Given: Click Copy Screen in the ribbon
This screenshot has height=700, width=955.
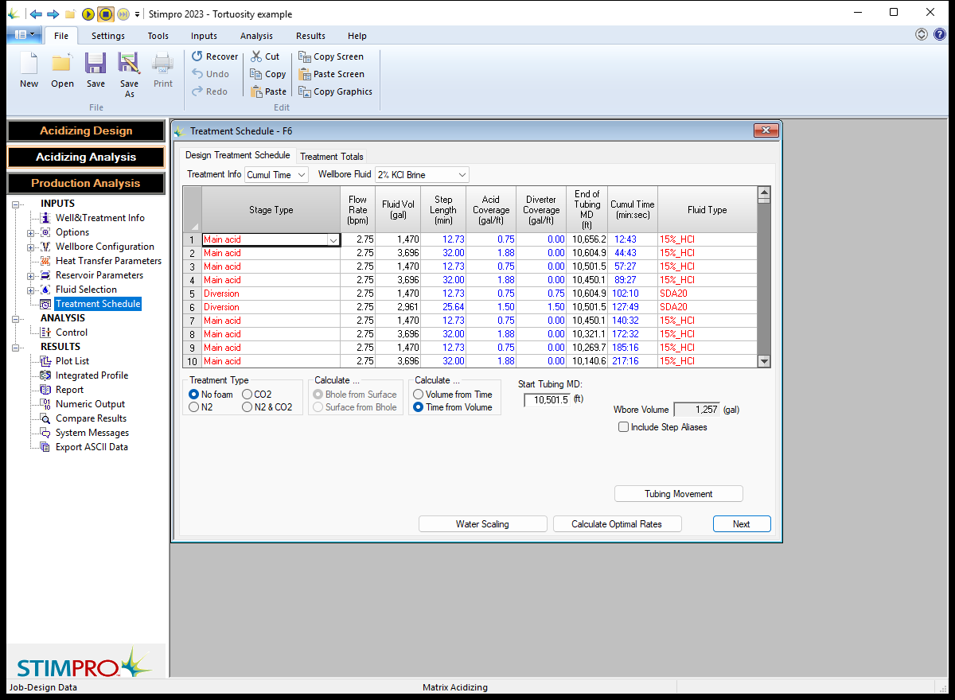Looking at the screenshot, I should coord(331,56).
